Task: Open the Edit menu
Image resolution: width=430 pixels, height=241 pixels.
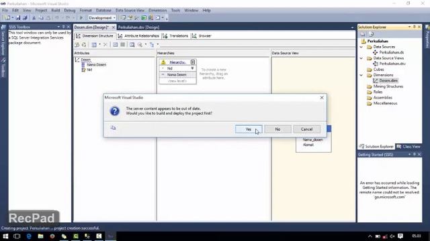Action: pyautogui.click(x=15, y=11)
